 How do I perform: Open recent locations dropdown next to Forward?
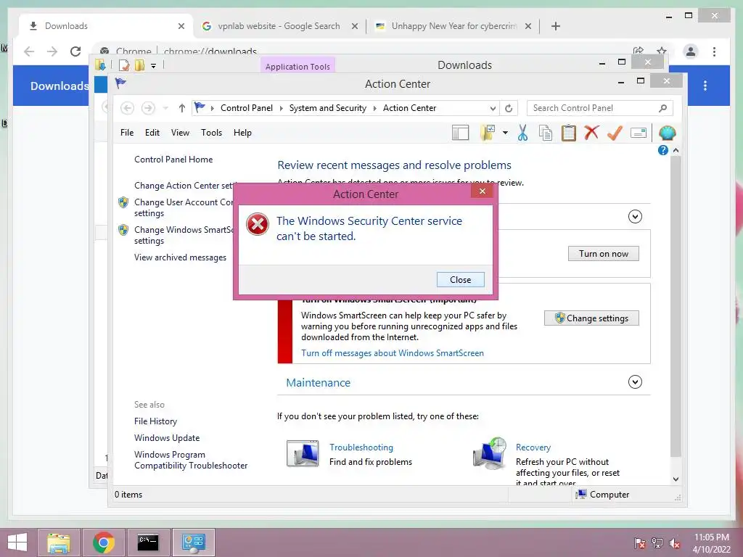click(165, 109)
